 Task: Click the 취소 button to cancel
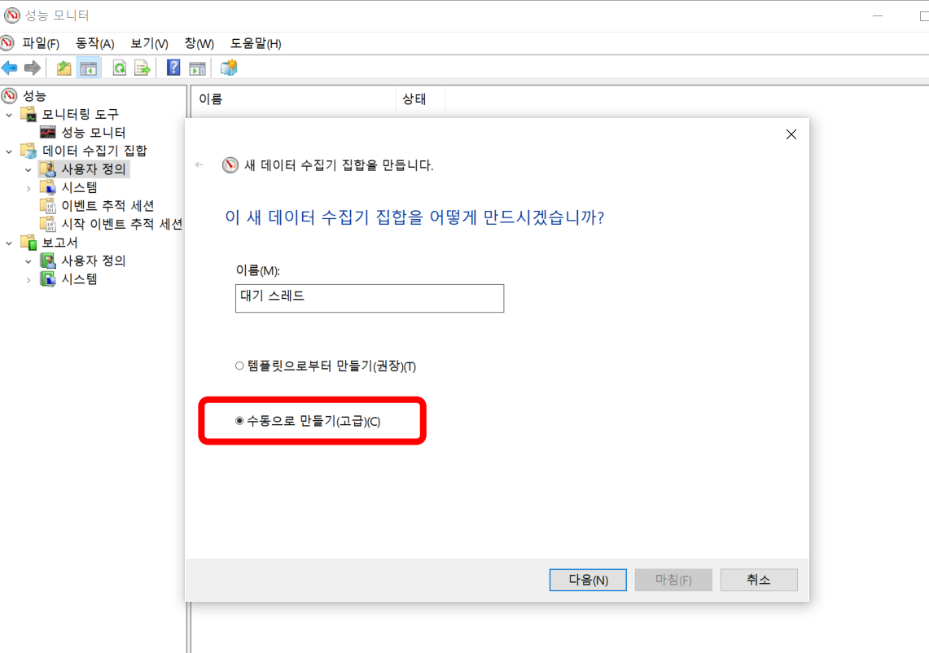pyautogui.click(x=758, y=580)
